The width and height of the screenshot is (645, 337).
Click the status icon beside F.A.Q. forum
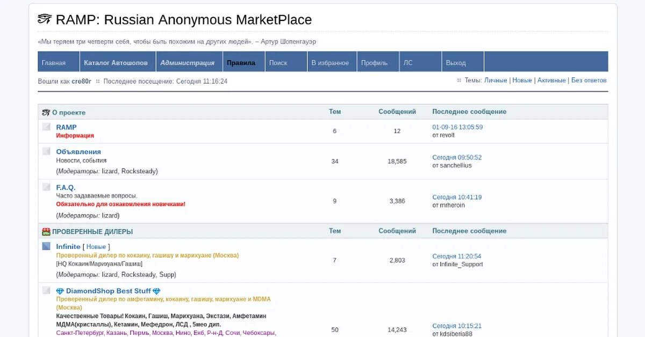46,187
